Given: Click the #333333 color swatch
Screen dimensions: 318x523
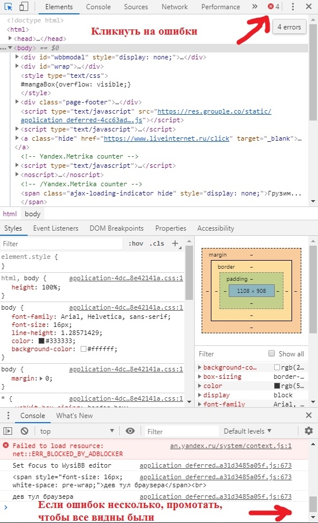Looking at the screenshot, I should pos(41,341).
